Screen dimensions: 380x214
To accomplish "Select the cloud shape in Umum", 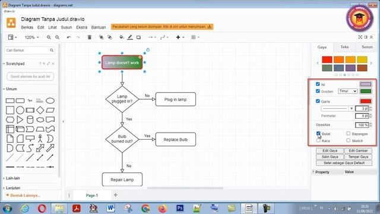I will pyautogui.click(x=40, y=119).
